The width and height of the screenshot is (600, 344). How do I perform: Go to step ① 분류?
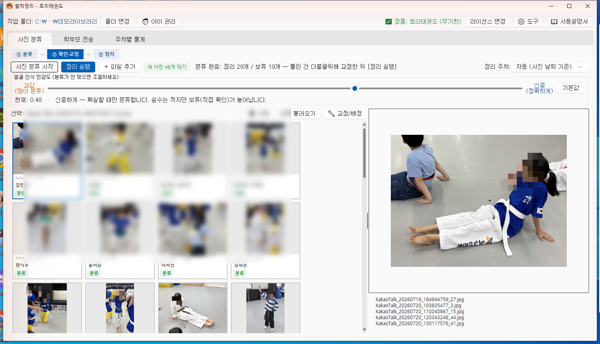pyautogui.click(x=24, y=54)
